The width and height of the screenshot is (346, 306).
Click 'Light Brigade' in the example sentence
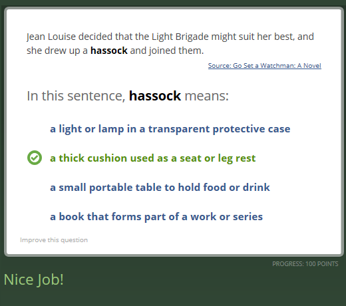[x=180, y=37]
